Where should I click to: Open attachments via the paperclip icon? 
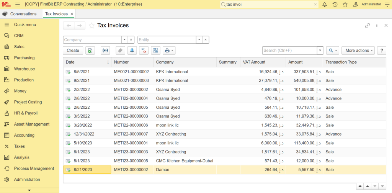pos(120,51)
